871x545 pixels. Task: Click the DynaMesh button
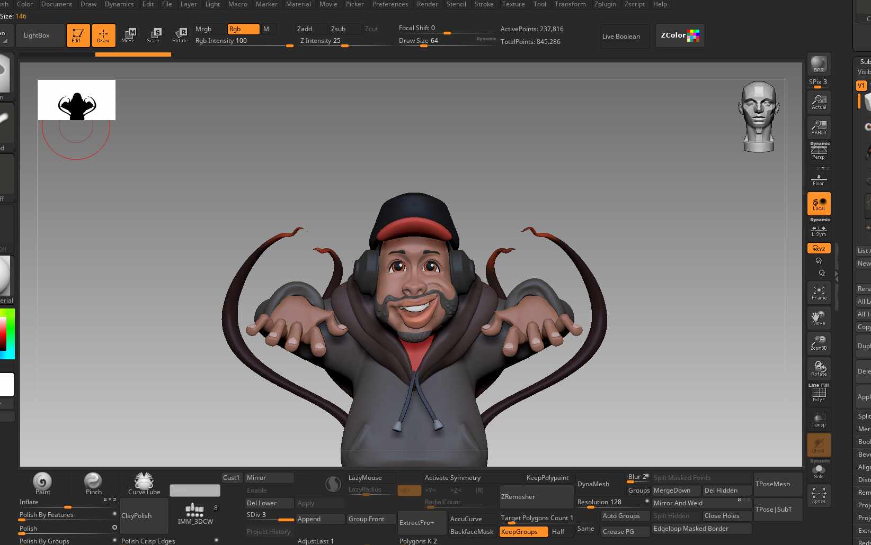pos(593,484)
